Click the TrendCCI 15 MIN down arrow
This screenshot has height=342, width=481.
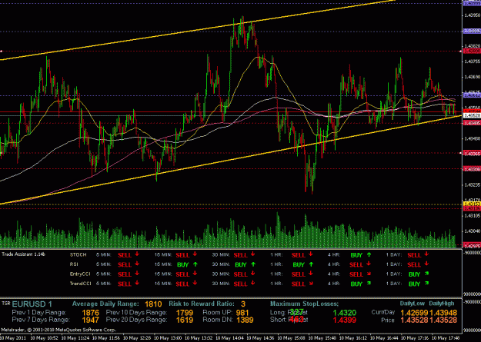195,283
